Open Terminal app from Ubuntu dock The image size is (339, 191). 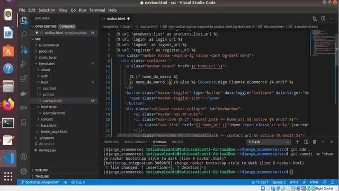(x=8, y=123)
